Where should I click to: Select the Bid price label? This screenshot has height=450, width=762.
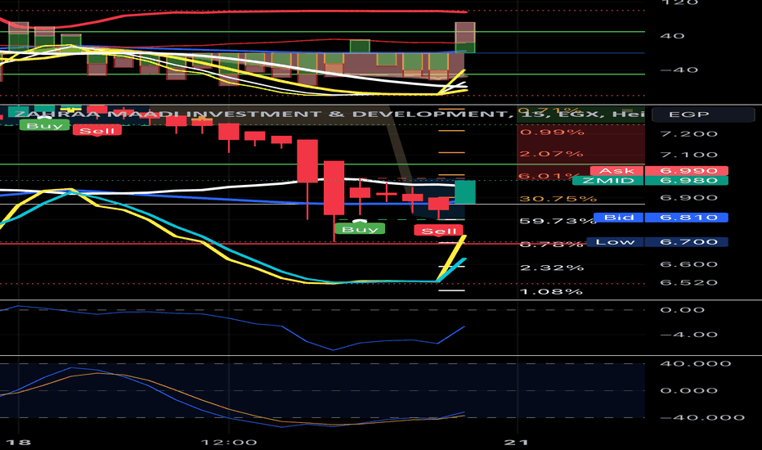[619, 218]
